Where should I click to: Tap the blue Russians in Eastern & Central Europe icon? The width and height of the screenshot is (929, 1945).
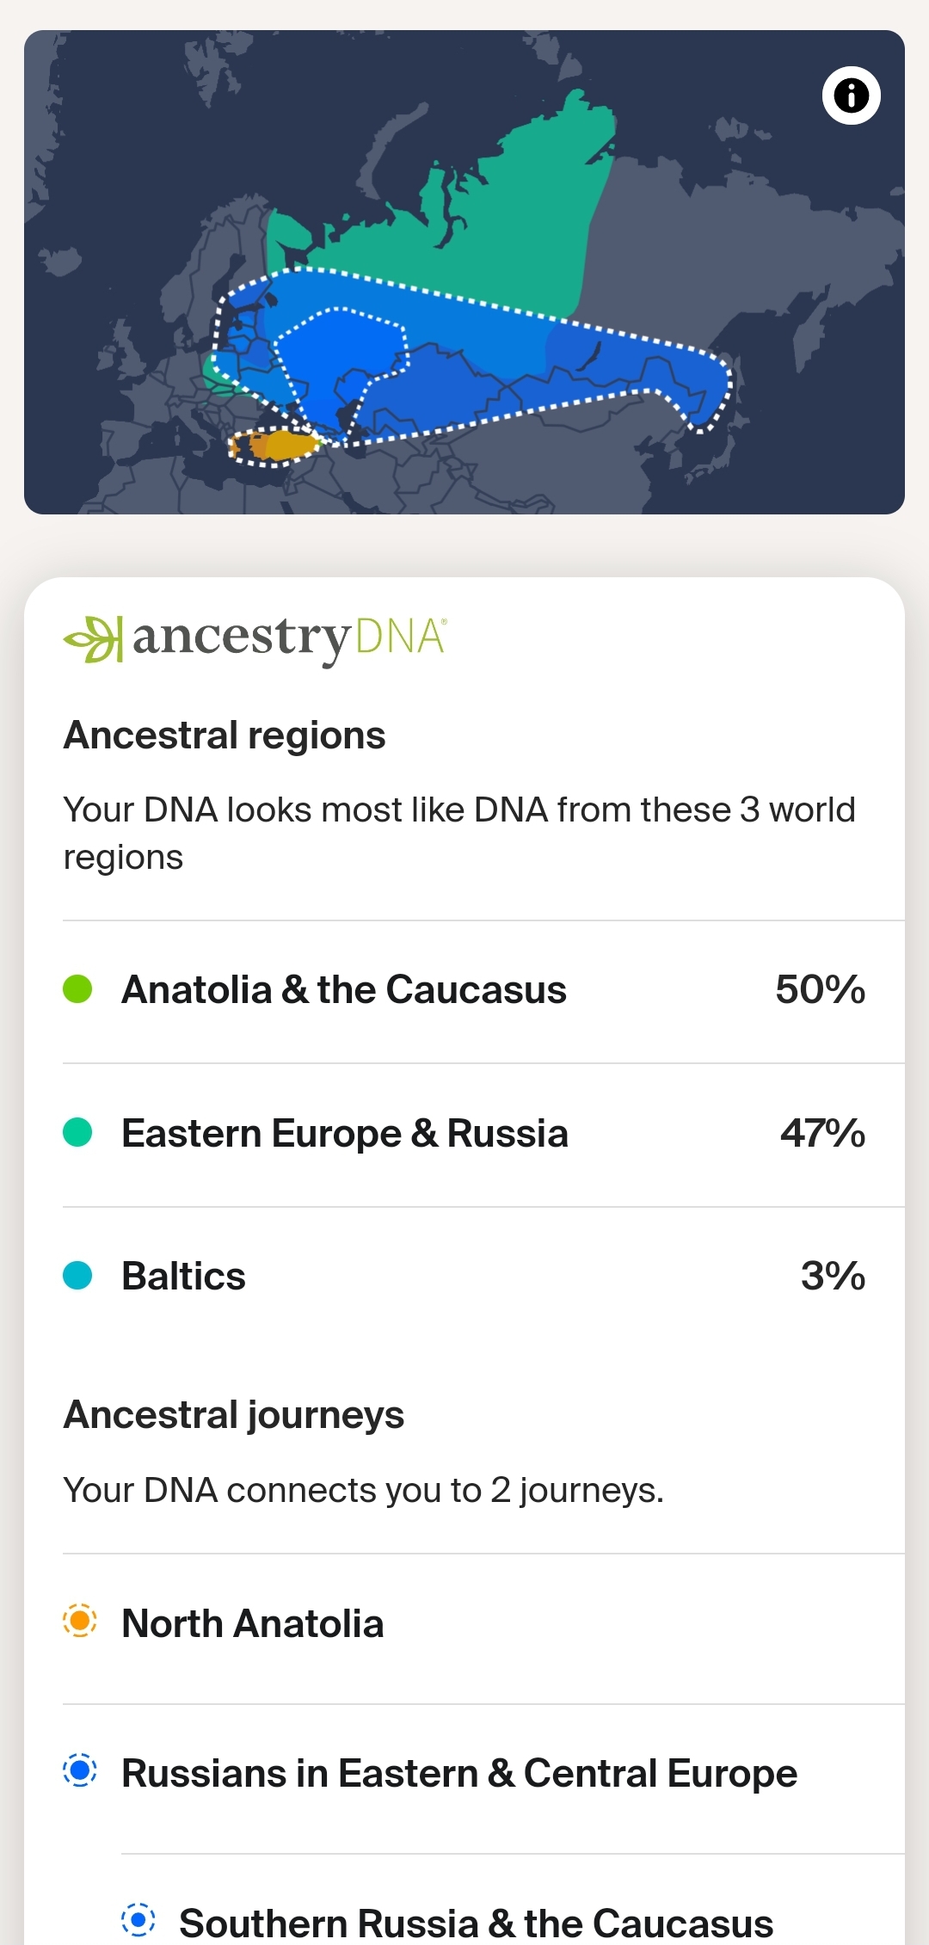[x=80, y=1771]
